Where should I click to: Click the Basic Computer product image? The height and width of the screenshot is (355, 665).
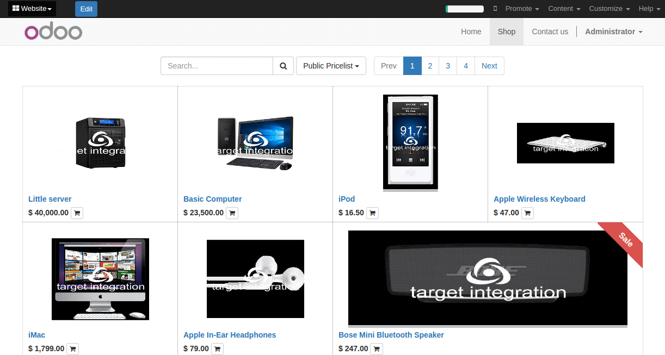click(x=255, y=142)
